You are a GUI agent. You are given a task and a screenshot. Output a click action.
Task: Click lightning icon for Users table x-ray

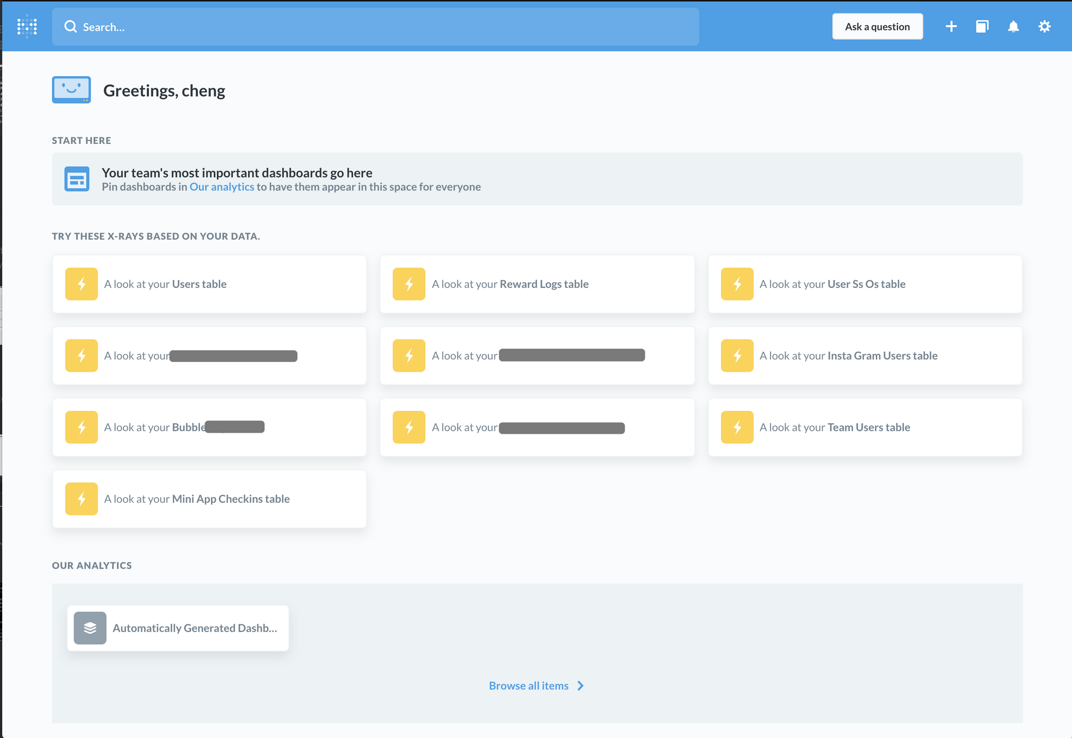pyautogui.click(x=81, y=284)
